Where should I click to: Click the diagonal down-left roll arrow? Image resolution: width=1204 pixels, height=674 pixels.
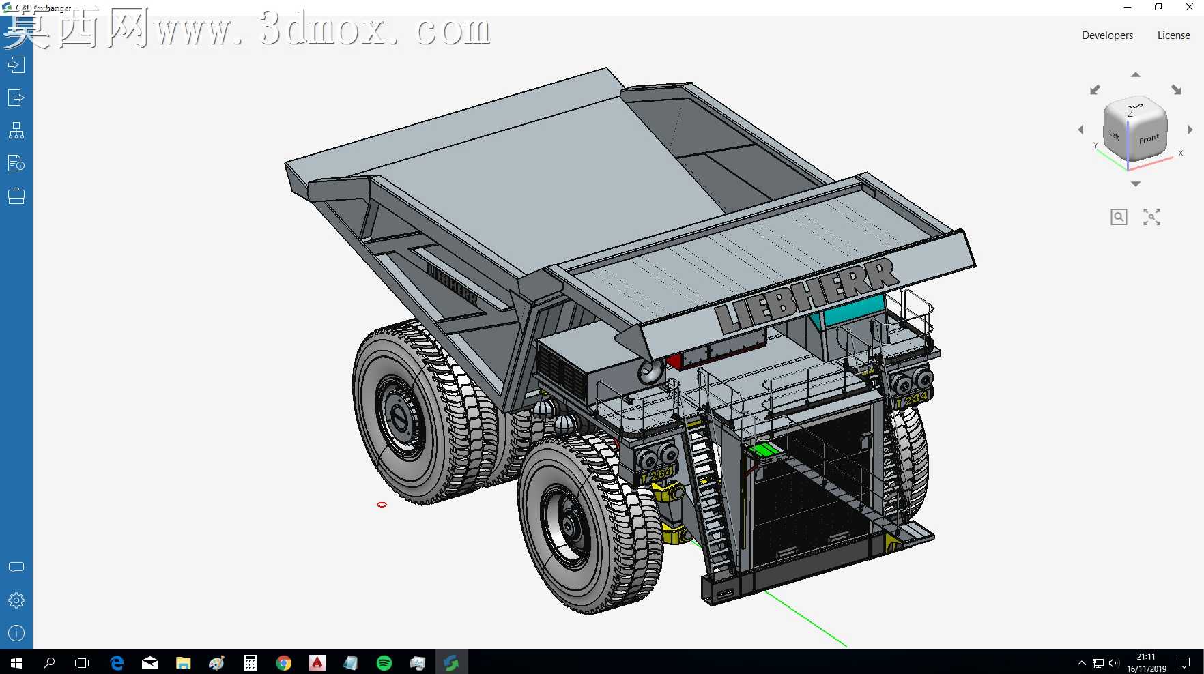point(1095,90)
